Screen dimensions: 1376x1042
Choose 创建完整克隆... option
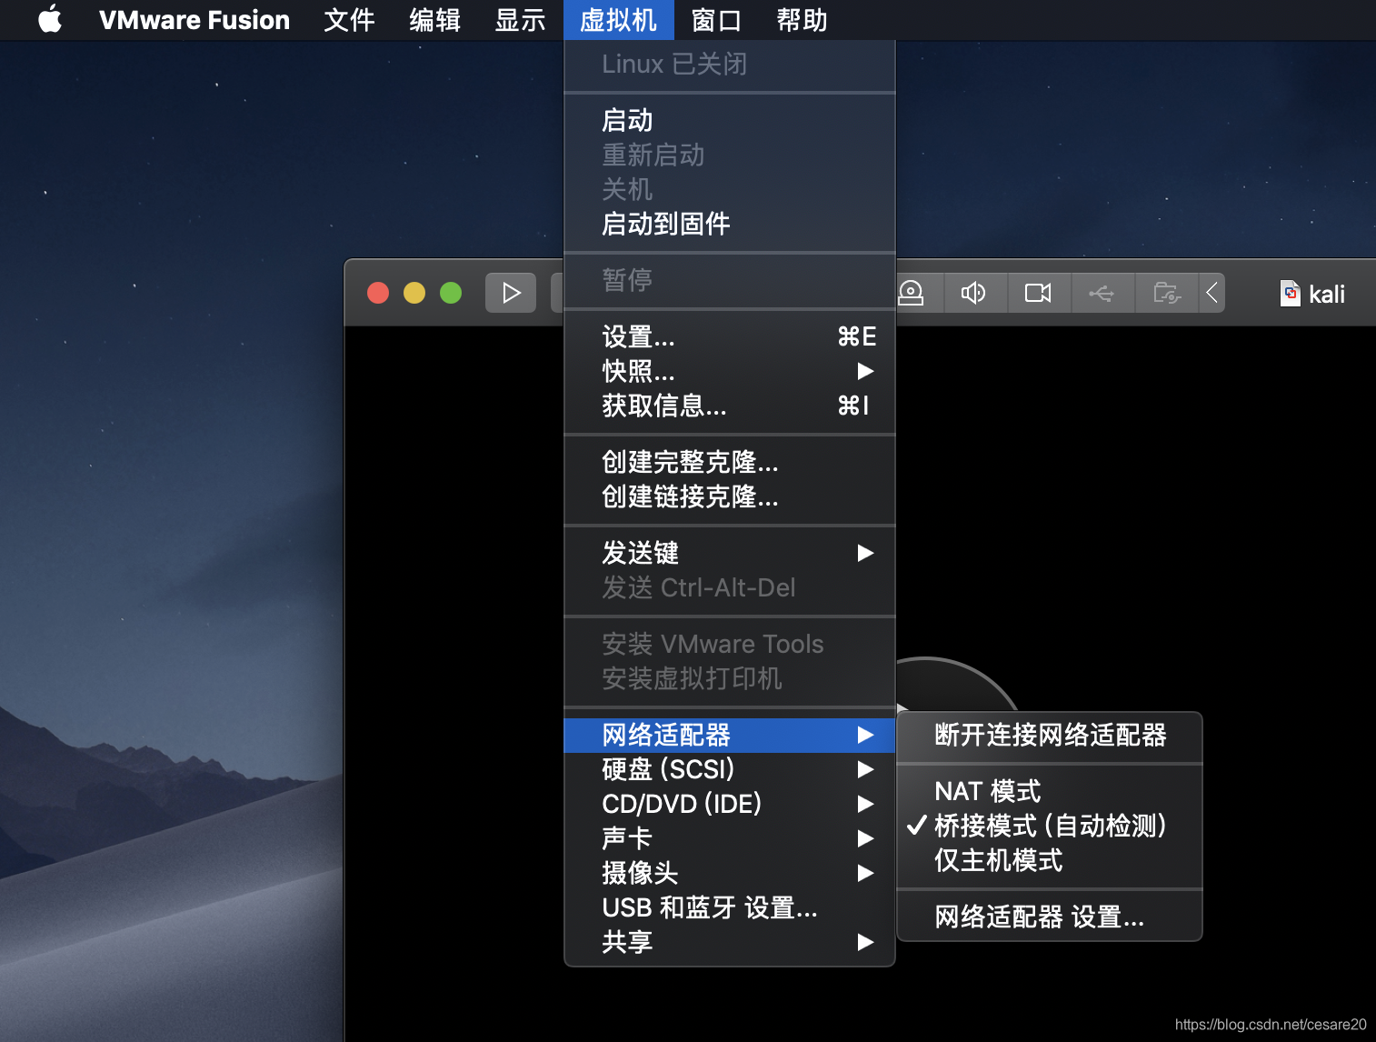tap(730, 462)
